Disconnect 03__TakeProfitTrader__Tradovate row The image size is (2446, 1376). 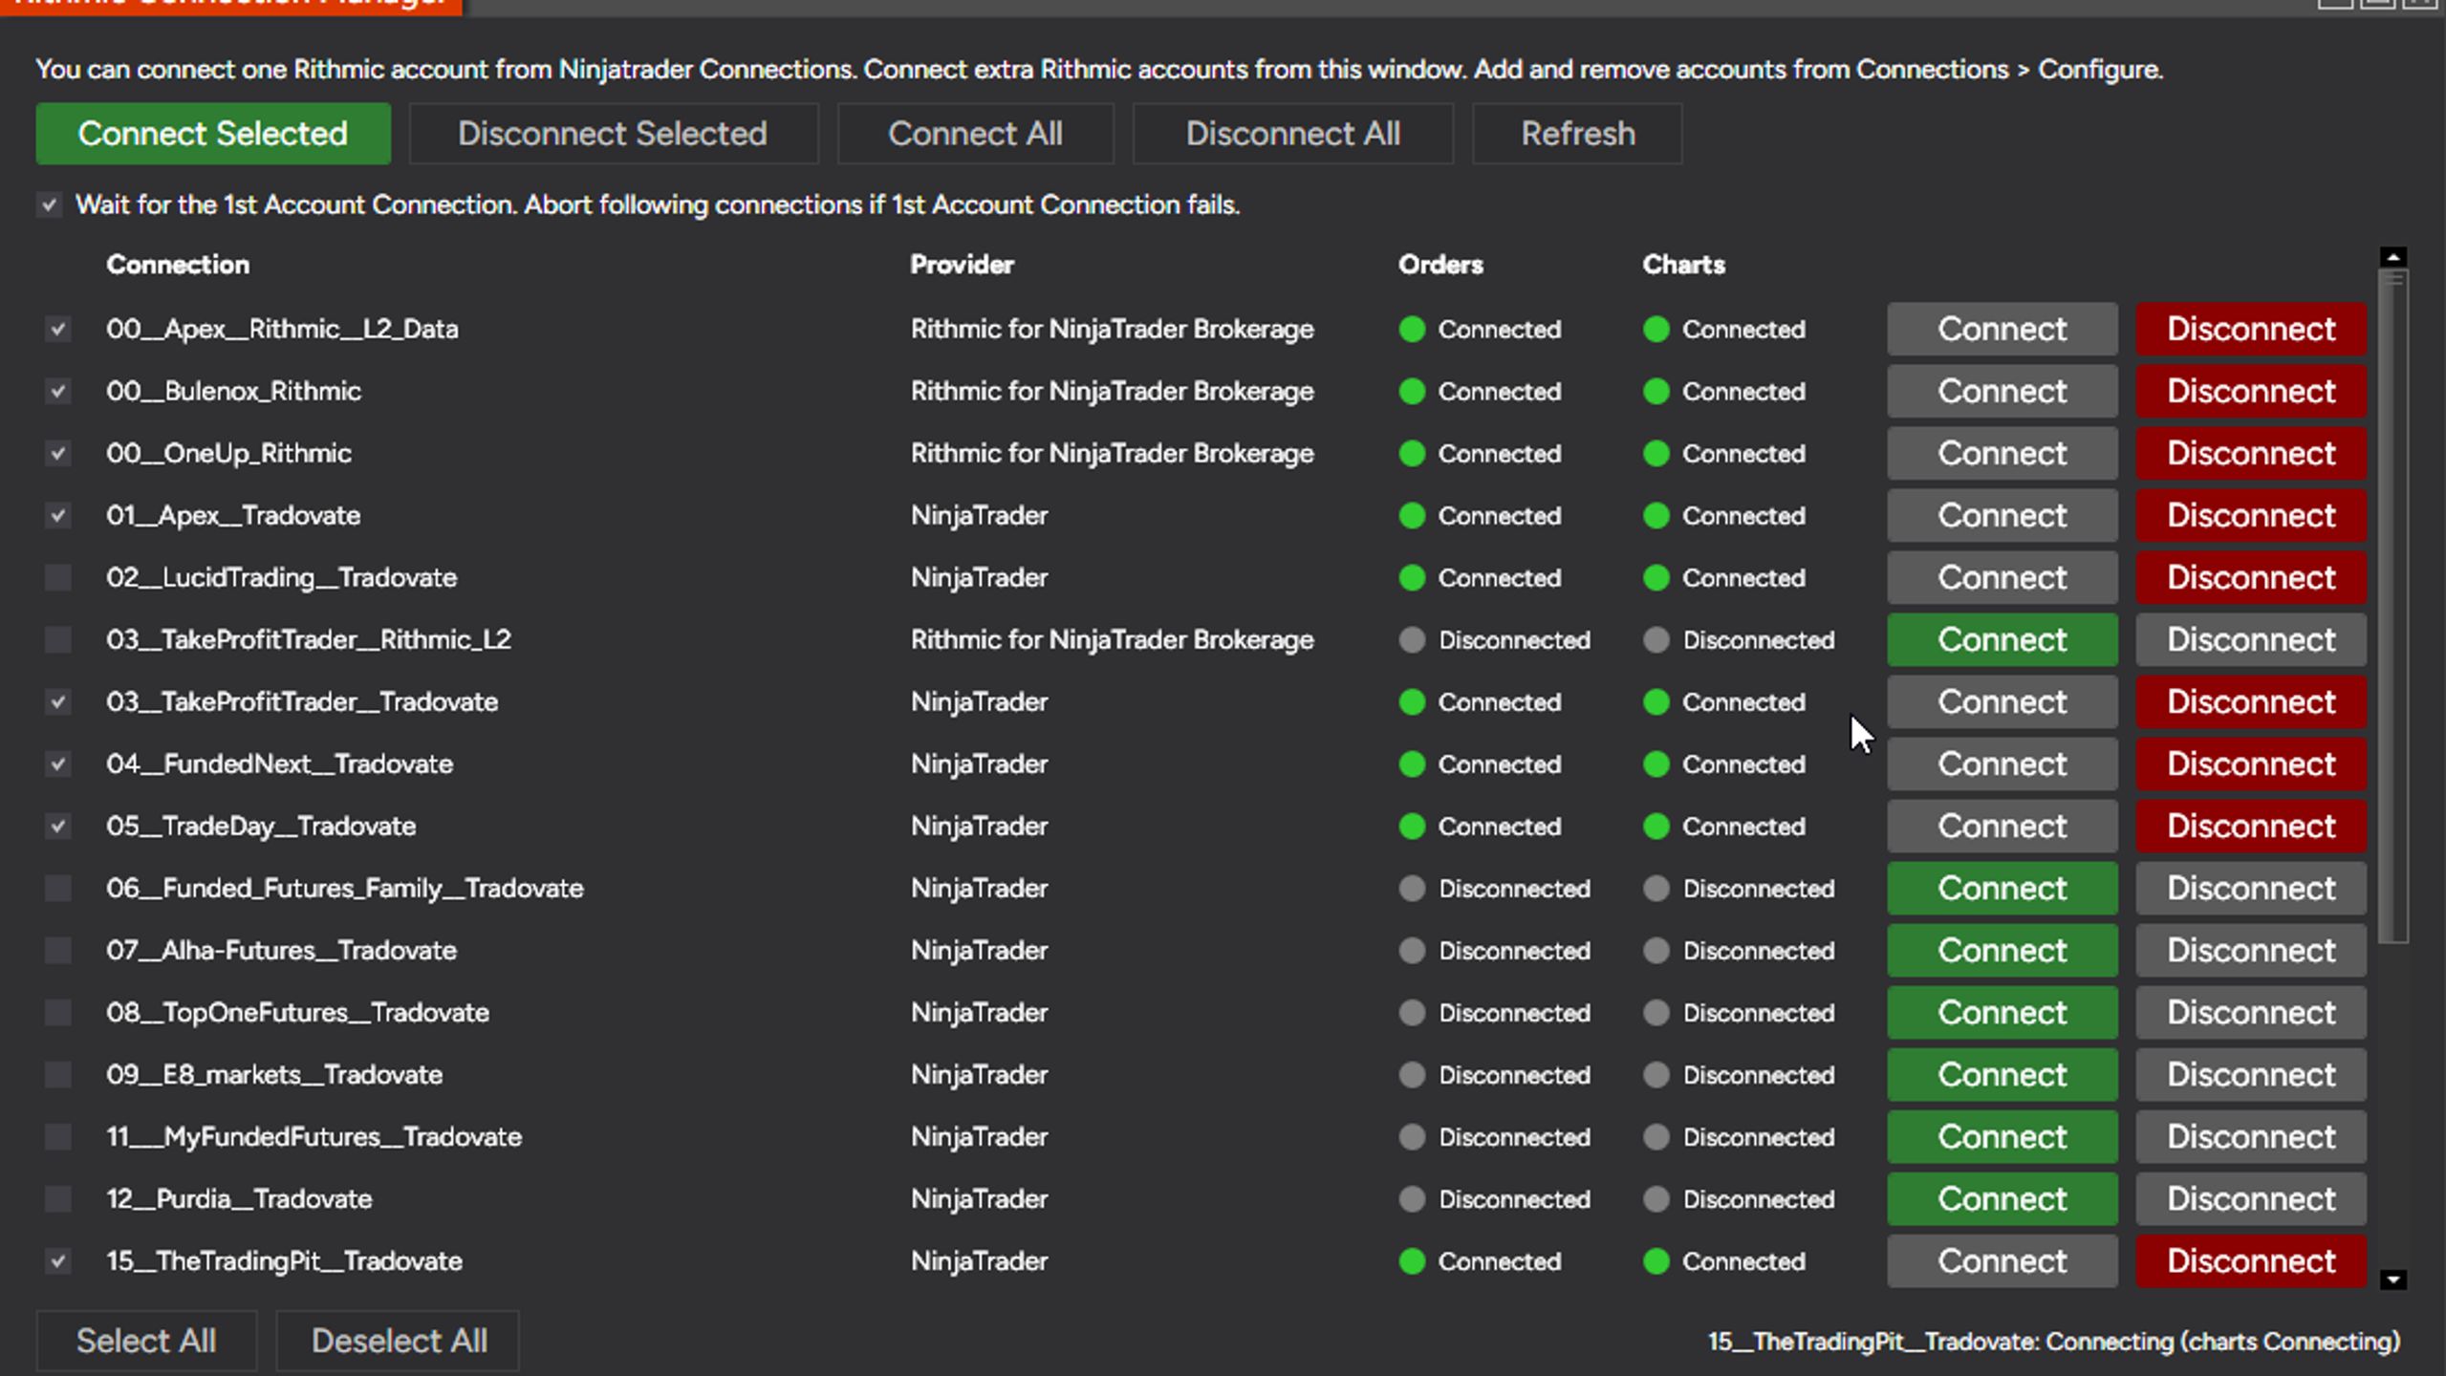2251,701
